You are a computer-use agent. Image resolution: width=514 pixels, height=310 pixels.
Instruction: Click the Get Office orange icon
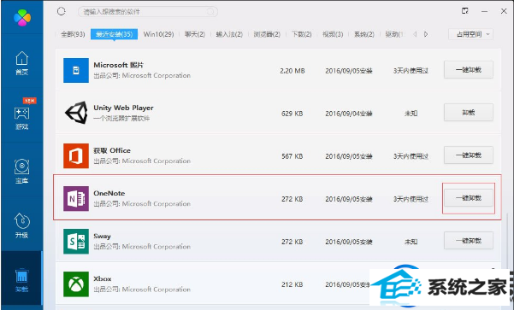[x=76, y=155]
